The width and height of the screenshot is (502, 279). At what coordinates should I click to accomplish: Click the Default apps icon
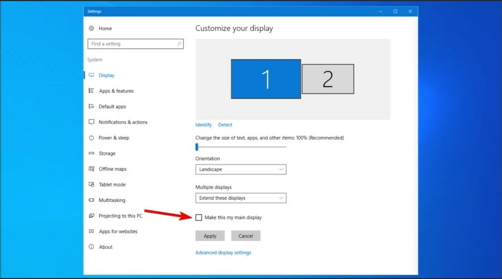tap(91, 107)
